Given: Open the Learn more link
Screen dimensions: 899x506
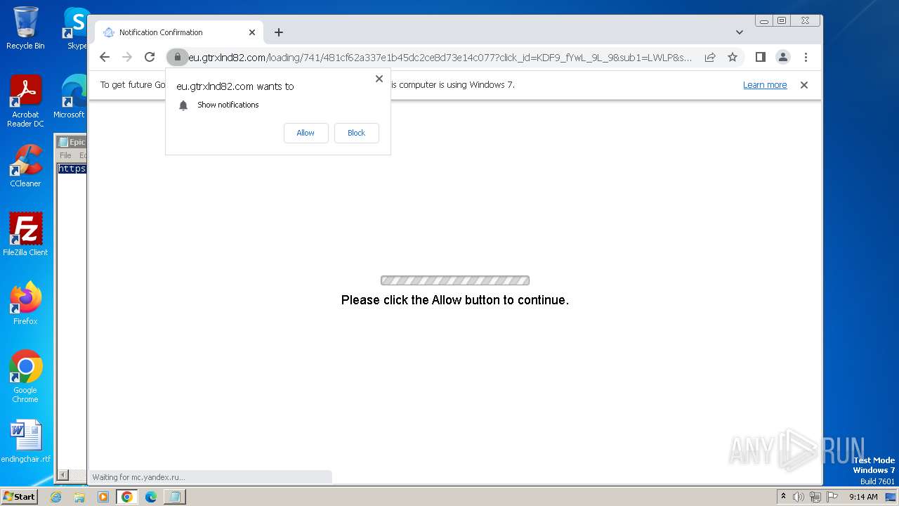Looking at the screenshot, I should (x=765, y=85).
